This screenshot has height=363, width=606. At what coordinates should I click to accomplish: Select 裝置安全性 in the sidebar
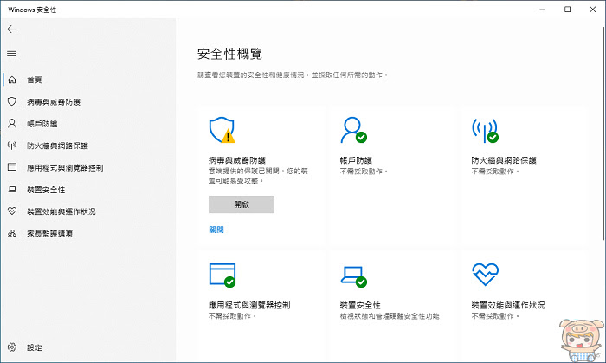[46, 190]
